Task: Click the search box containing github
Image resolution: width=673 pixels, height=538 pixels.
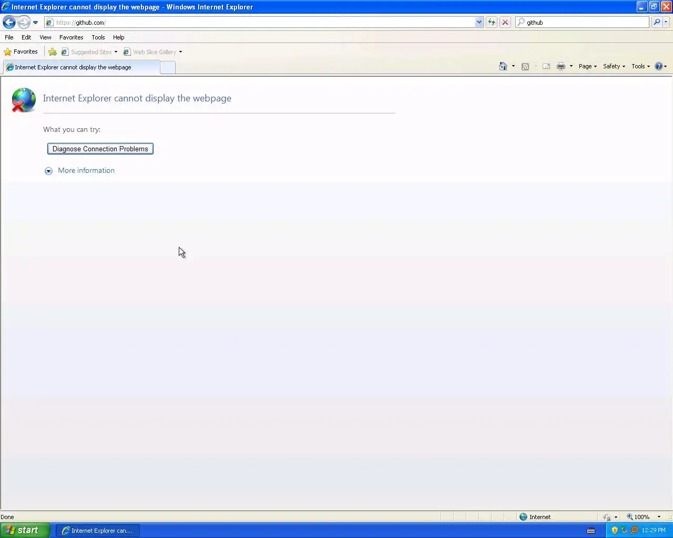Action: [583, 23]
